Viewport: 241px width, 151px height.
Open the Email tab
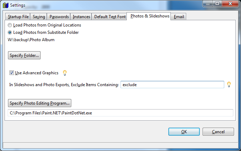click(x=179, y=17)
